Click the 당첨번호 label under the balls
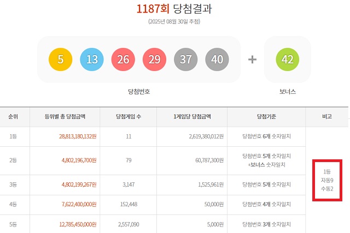 coord(138,92)
